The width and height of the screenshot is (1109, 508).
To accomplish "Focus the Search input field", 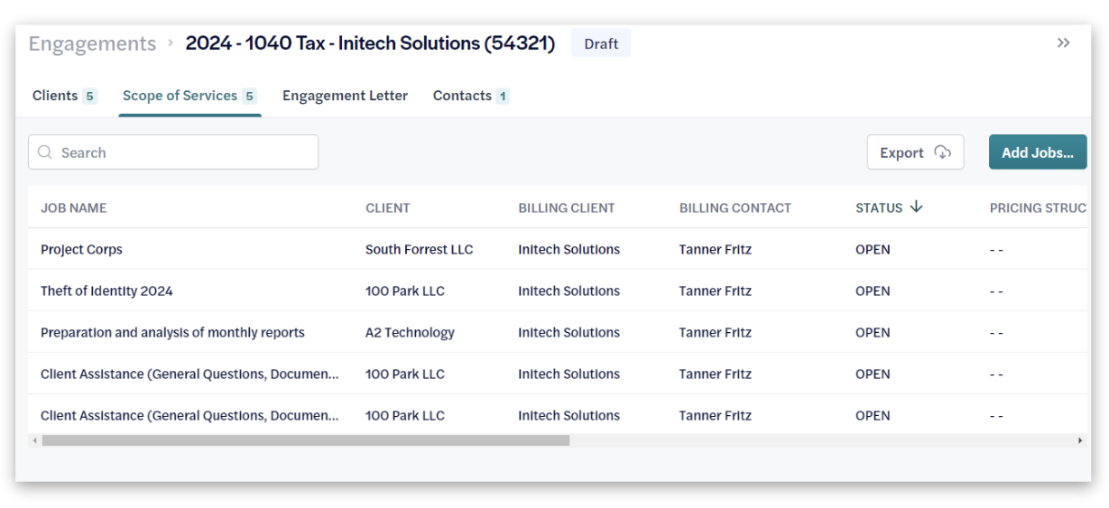I will coord(173,152).
